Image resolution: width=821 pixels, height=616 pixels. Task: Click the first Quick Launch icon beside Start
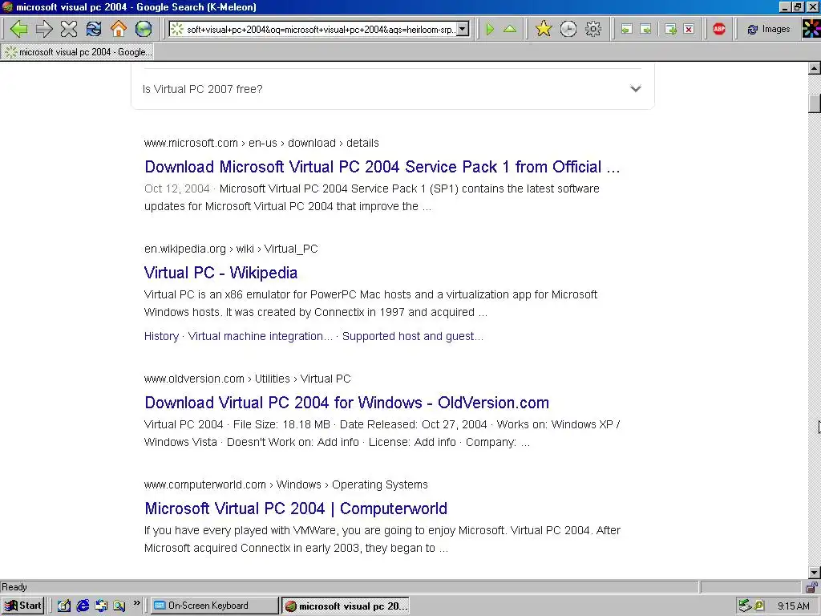[64, 606]
